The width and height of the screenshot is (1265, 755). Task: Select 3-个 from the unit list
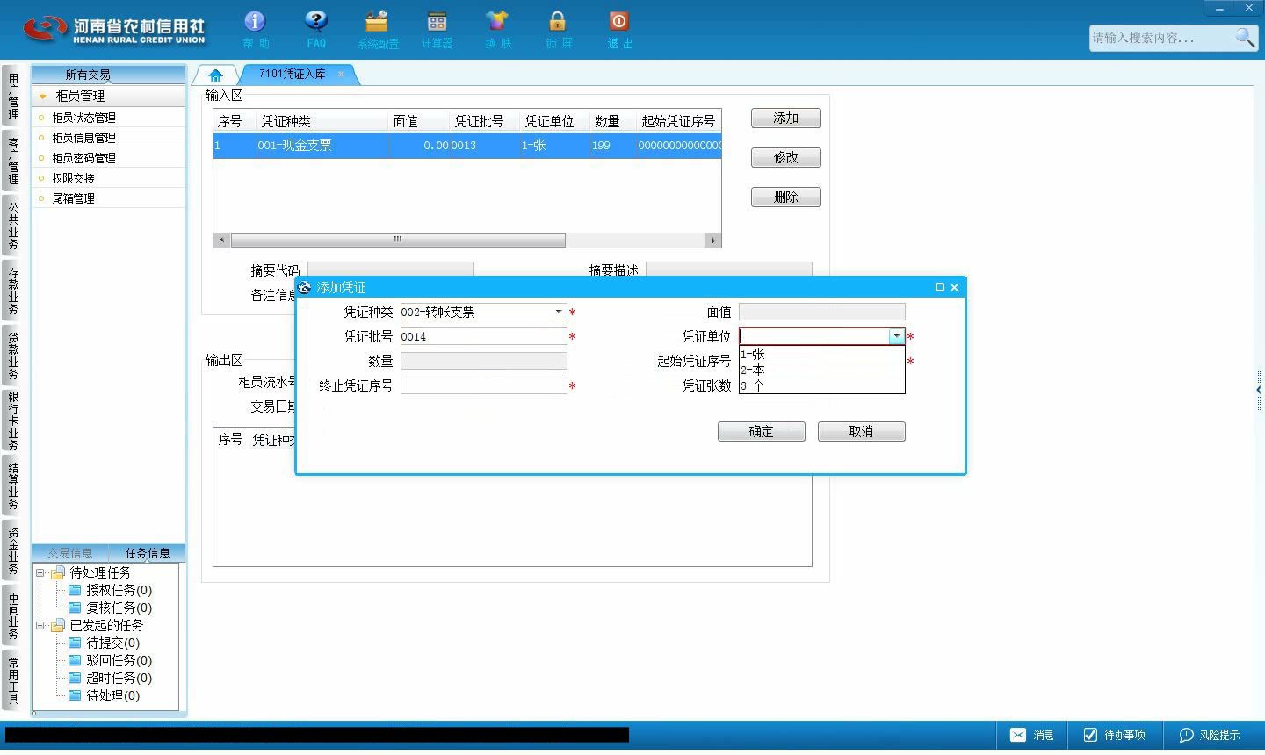click(x=821, y=385)
